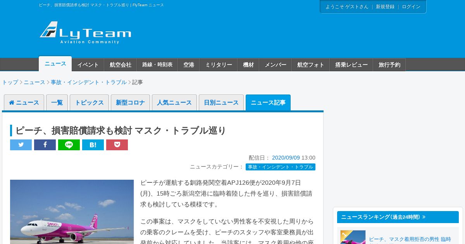Open ニュースランキング(過去24時間) header link

(398, 217)
